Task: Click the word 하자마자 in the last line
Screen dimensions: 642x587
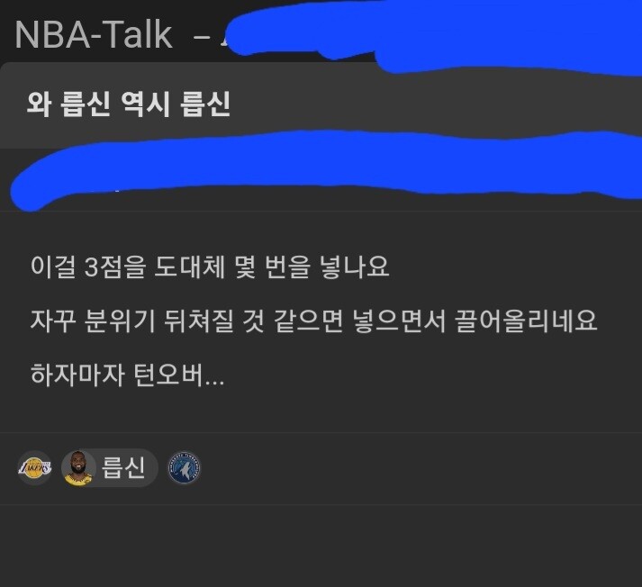Action: (x=77, y=375)
